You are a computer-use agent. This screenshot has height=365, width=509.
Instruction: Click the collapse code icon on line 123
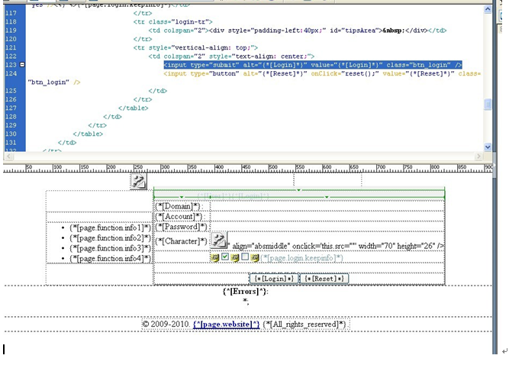[x=22, y=65]
